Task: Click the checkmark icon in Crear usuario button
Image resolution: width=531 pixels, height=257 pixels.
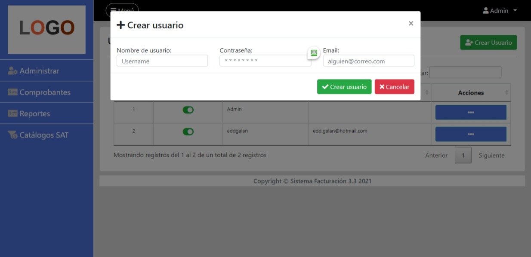Action: [x=325, y=87]
